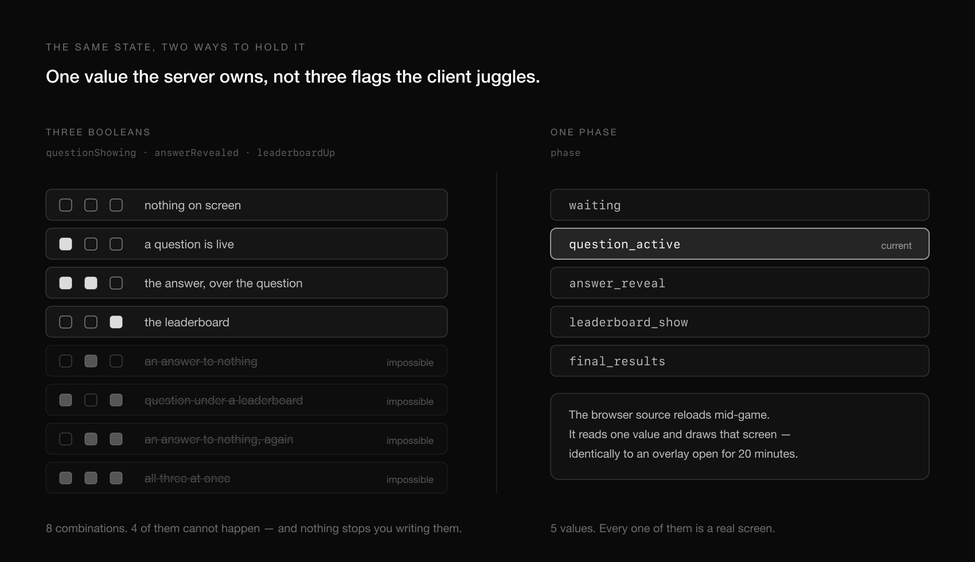Uncheck questionShowing box in 'a question is live' row
The width and height of the screenshot is (975, 562).
tap(66, 244)
